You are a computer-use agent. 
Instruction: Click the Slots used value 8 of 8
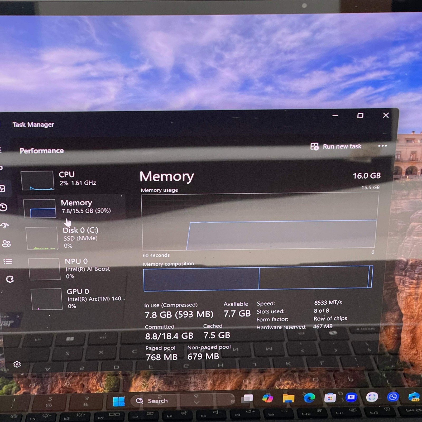(x=321, y=310)
